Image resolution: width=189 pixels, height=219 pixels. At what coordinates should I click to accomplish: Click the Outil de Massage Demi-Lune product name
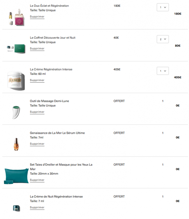pyautogui.click(x=49, y=101)
